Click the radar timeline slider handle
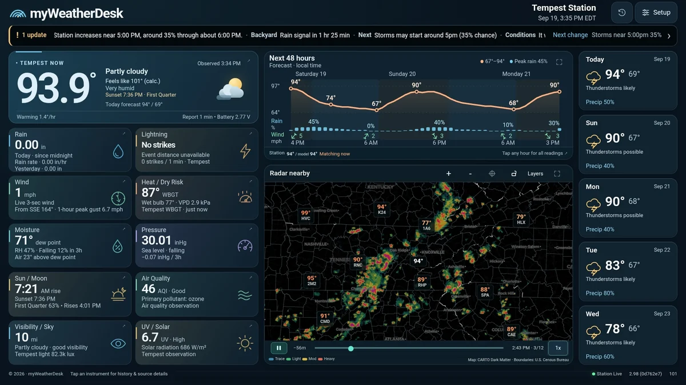Image resolution: width=686 pixels, height=385 pixels. pyautogui.click(x=350, y=348)
